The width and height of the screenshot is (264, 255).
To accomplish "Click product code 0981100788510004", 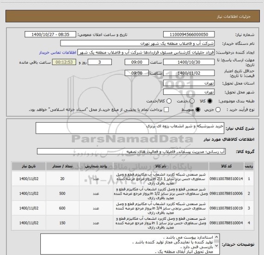I will 226,223.
